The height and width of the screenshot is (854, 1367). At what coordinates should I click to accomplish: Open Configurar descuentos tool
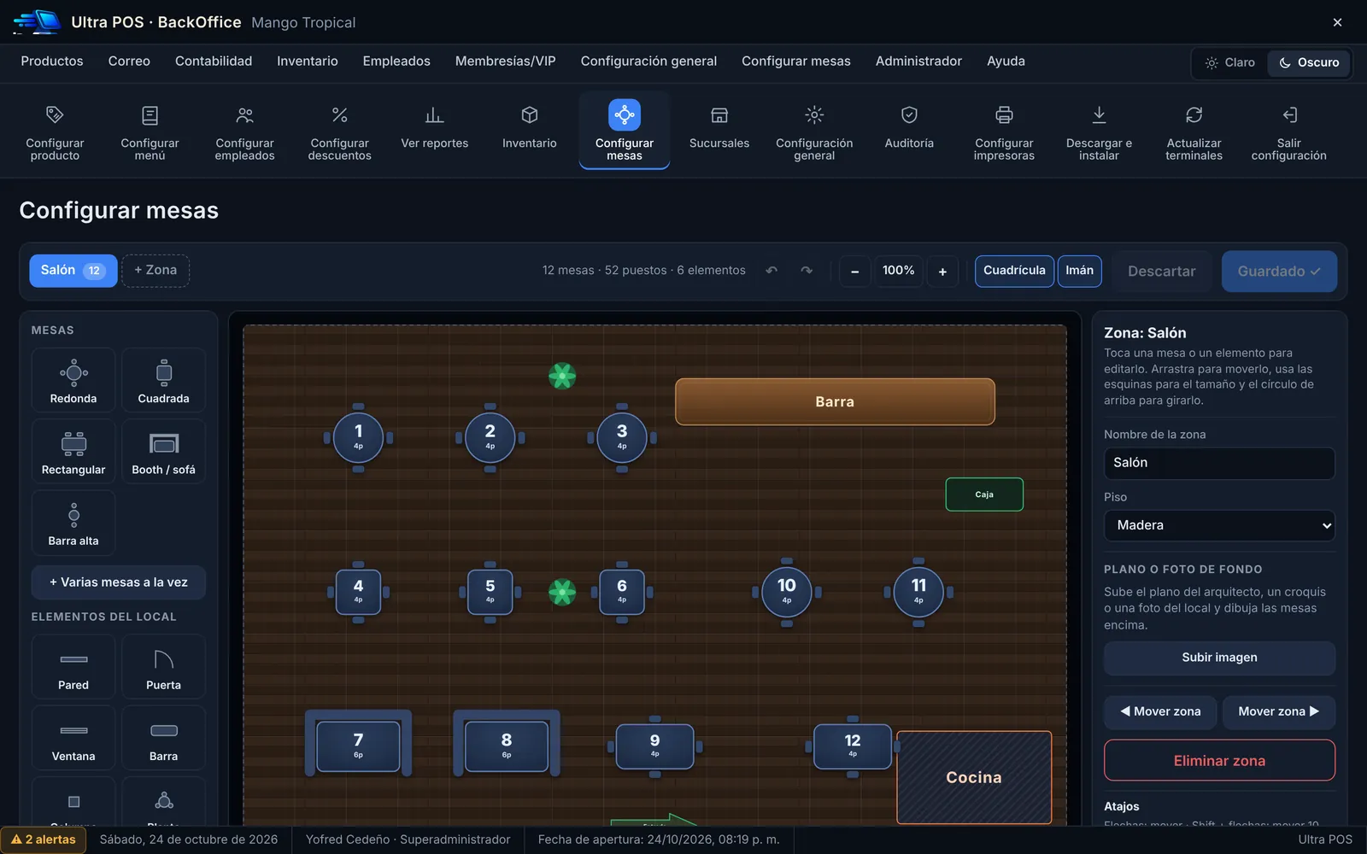(339, 131)
